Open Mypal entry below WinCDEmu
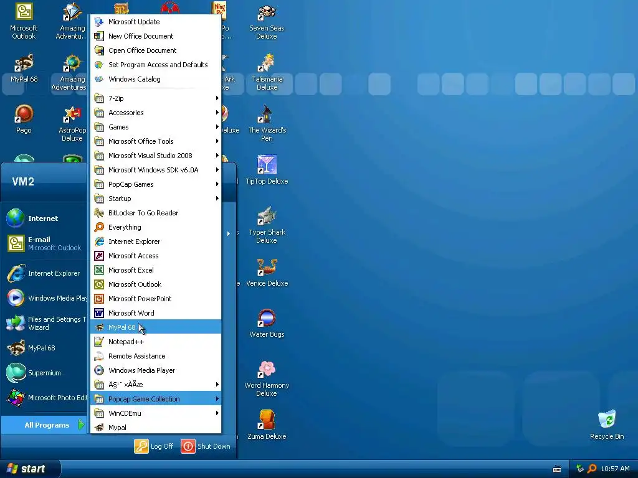Image resolution: width=638 pixels, height=478 pixels. point(156,427)
